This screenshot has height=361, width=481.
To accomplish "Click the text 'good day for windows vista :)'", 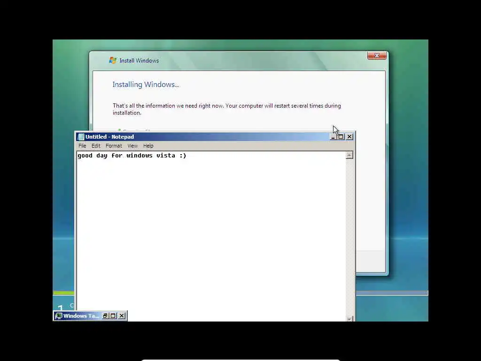I will click(132, 156).
